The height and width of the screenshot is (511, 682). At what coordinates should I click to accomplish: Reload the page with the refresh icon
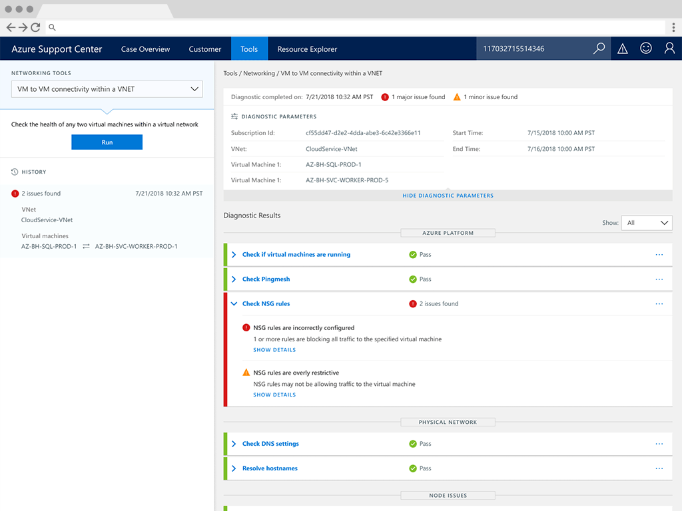[x=36, y=27]
